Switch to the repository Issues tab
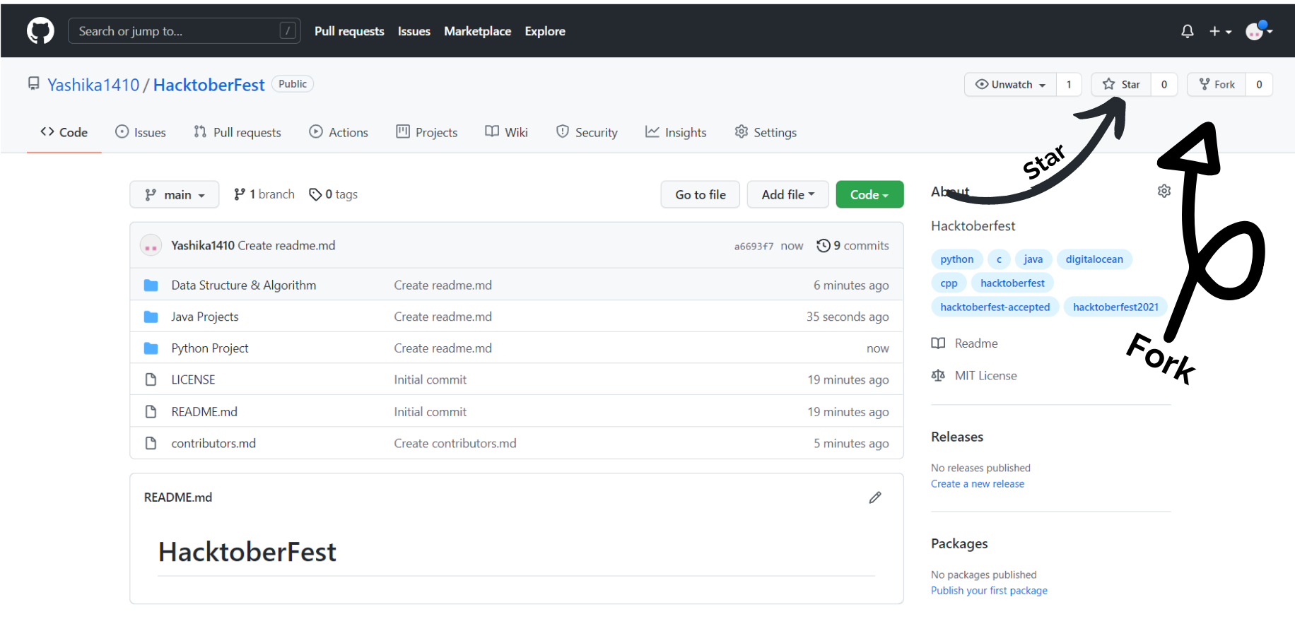Viewport: 1295px width, 631px height. point(141,132)
